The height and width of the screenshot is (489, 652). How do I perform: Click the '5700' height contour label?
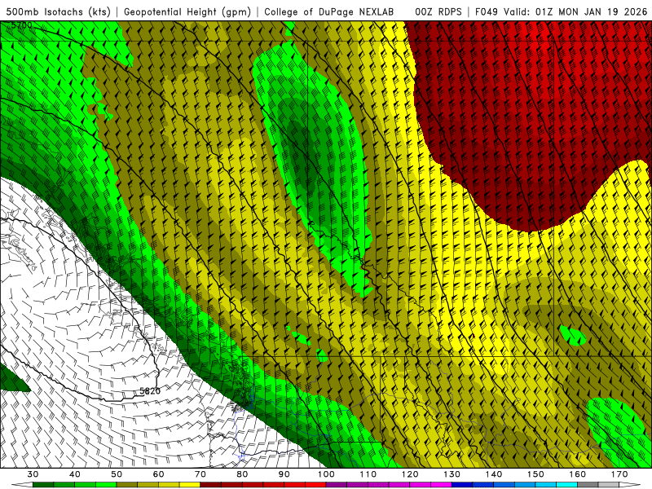coord(21,25)
